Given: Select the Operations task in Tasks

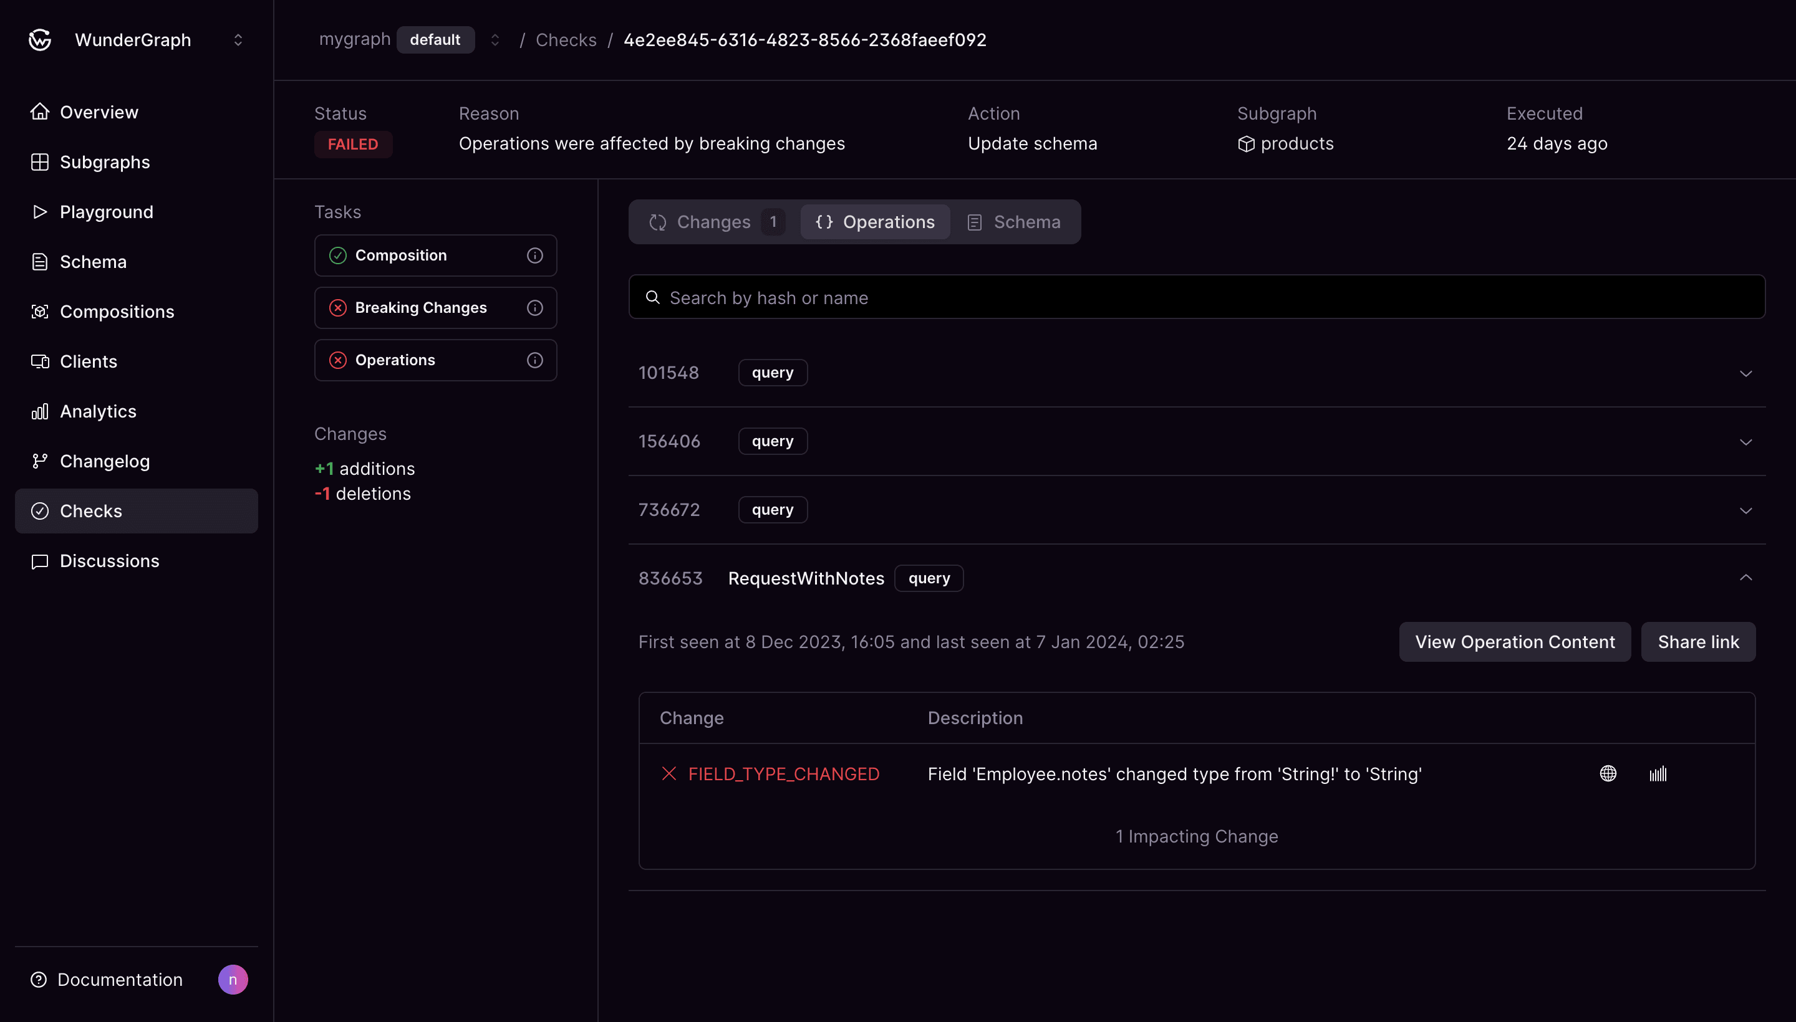Looking at the screenshot, I should tap(435, 360).
